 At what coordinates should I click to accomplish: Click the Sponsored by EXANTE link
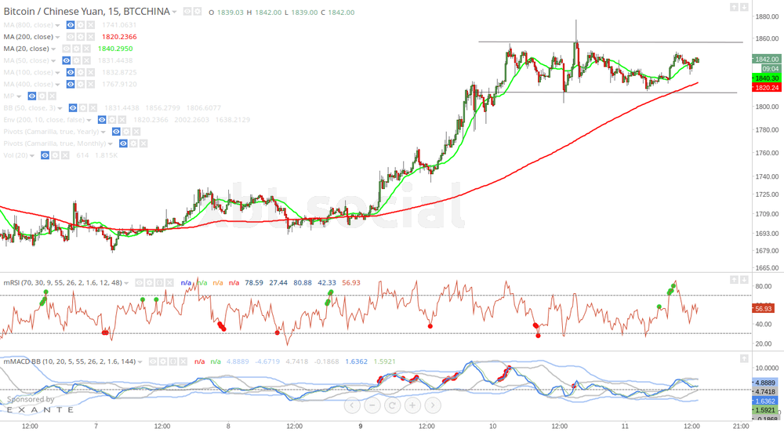click(38, 405)
